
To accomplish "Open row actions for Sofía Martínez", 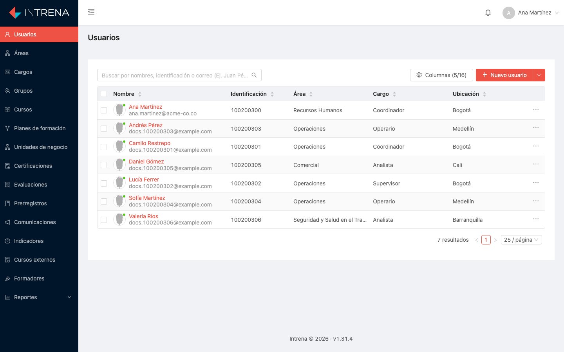I will tap(536, 201).
